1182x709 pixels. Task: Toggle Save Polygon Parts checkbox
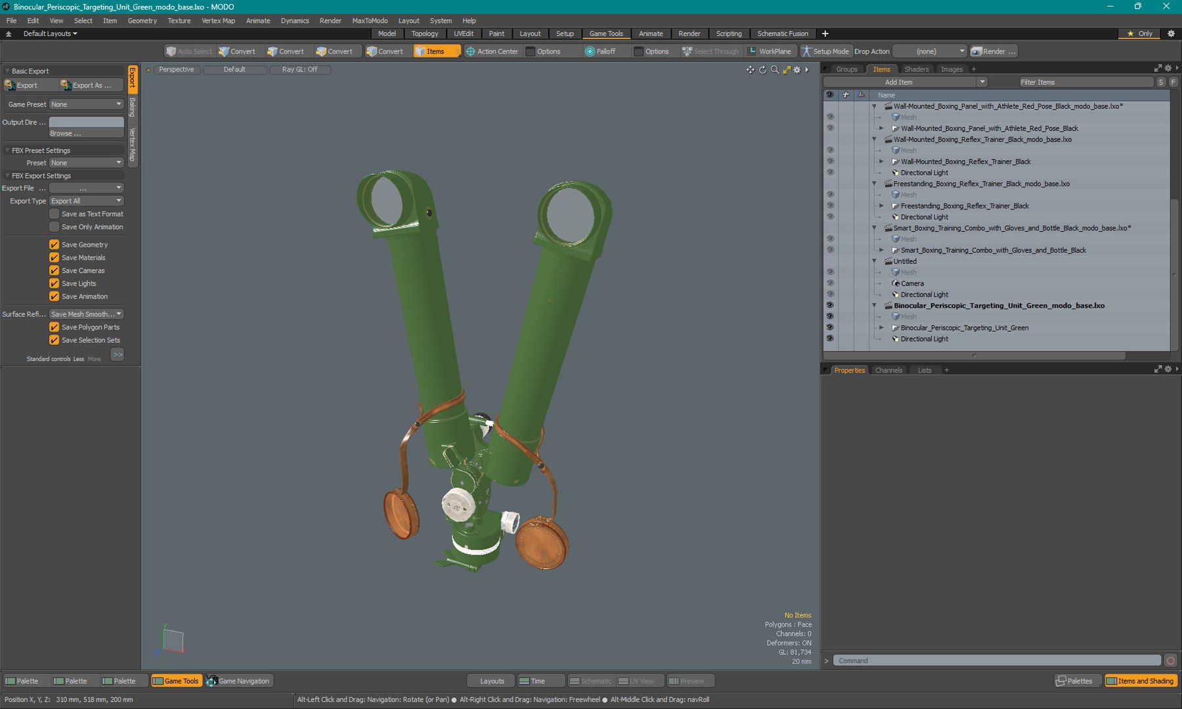[x=55, y=327]
